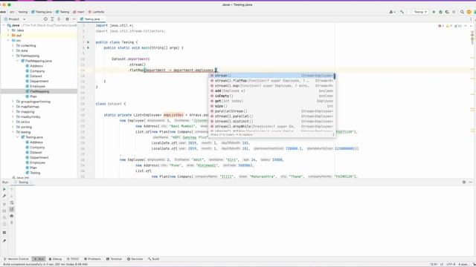Choose isEmpty() completion suggestion
This screenshot has width=476, height=267.
[x=271, y=96]
